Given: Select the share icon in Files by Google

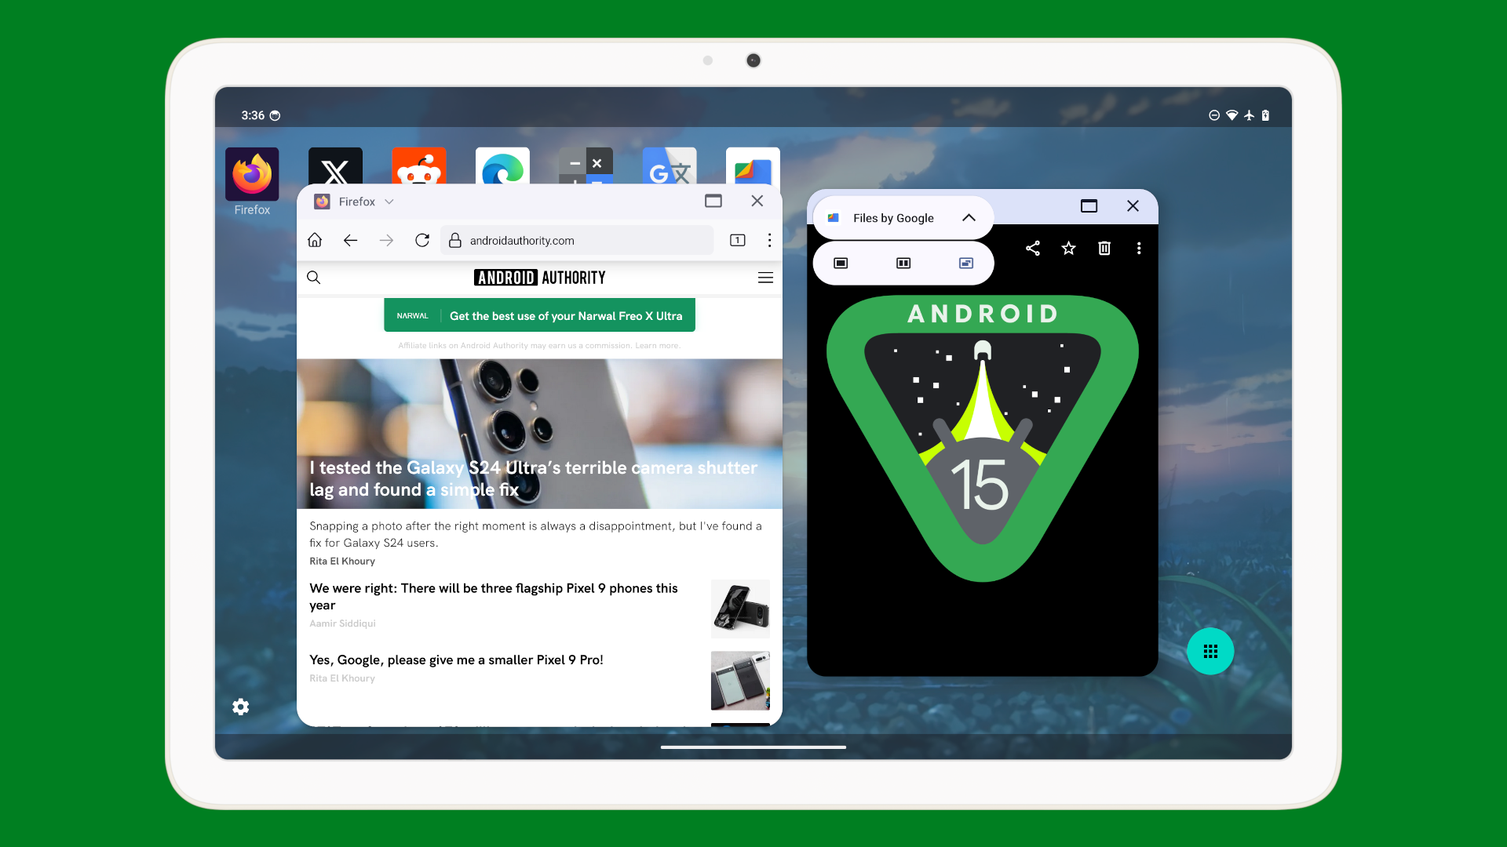Looking at the screenshot, I should (1032, 248).
